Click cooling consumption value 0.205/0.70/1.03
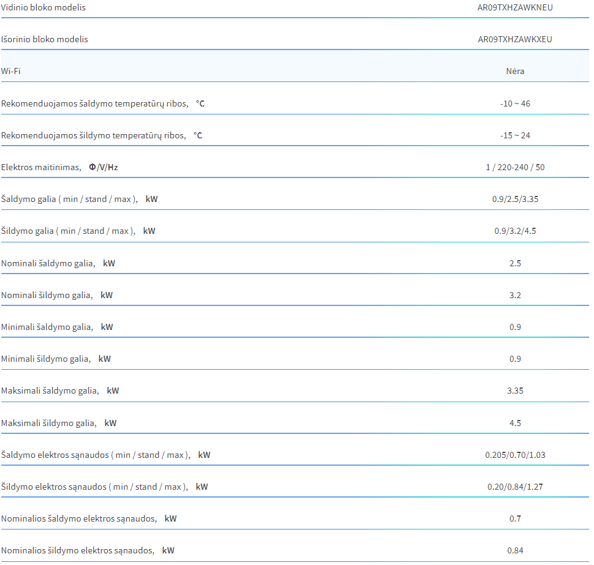 point(515,455)
